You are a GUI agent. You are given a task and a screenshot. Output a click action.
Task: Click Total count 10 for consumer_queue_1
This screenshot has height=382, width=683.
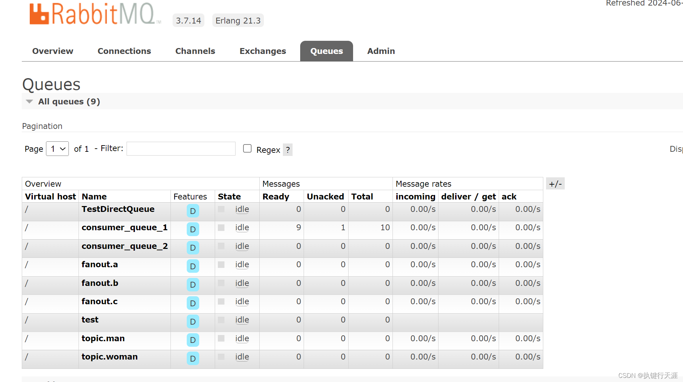pos(385,227)
